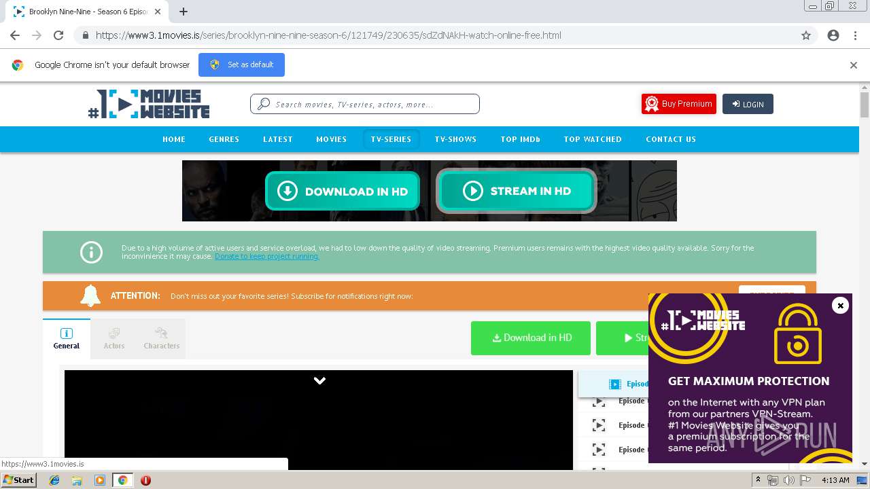Click the network tray icon

point(773,480)
